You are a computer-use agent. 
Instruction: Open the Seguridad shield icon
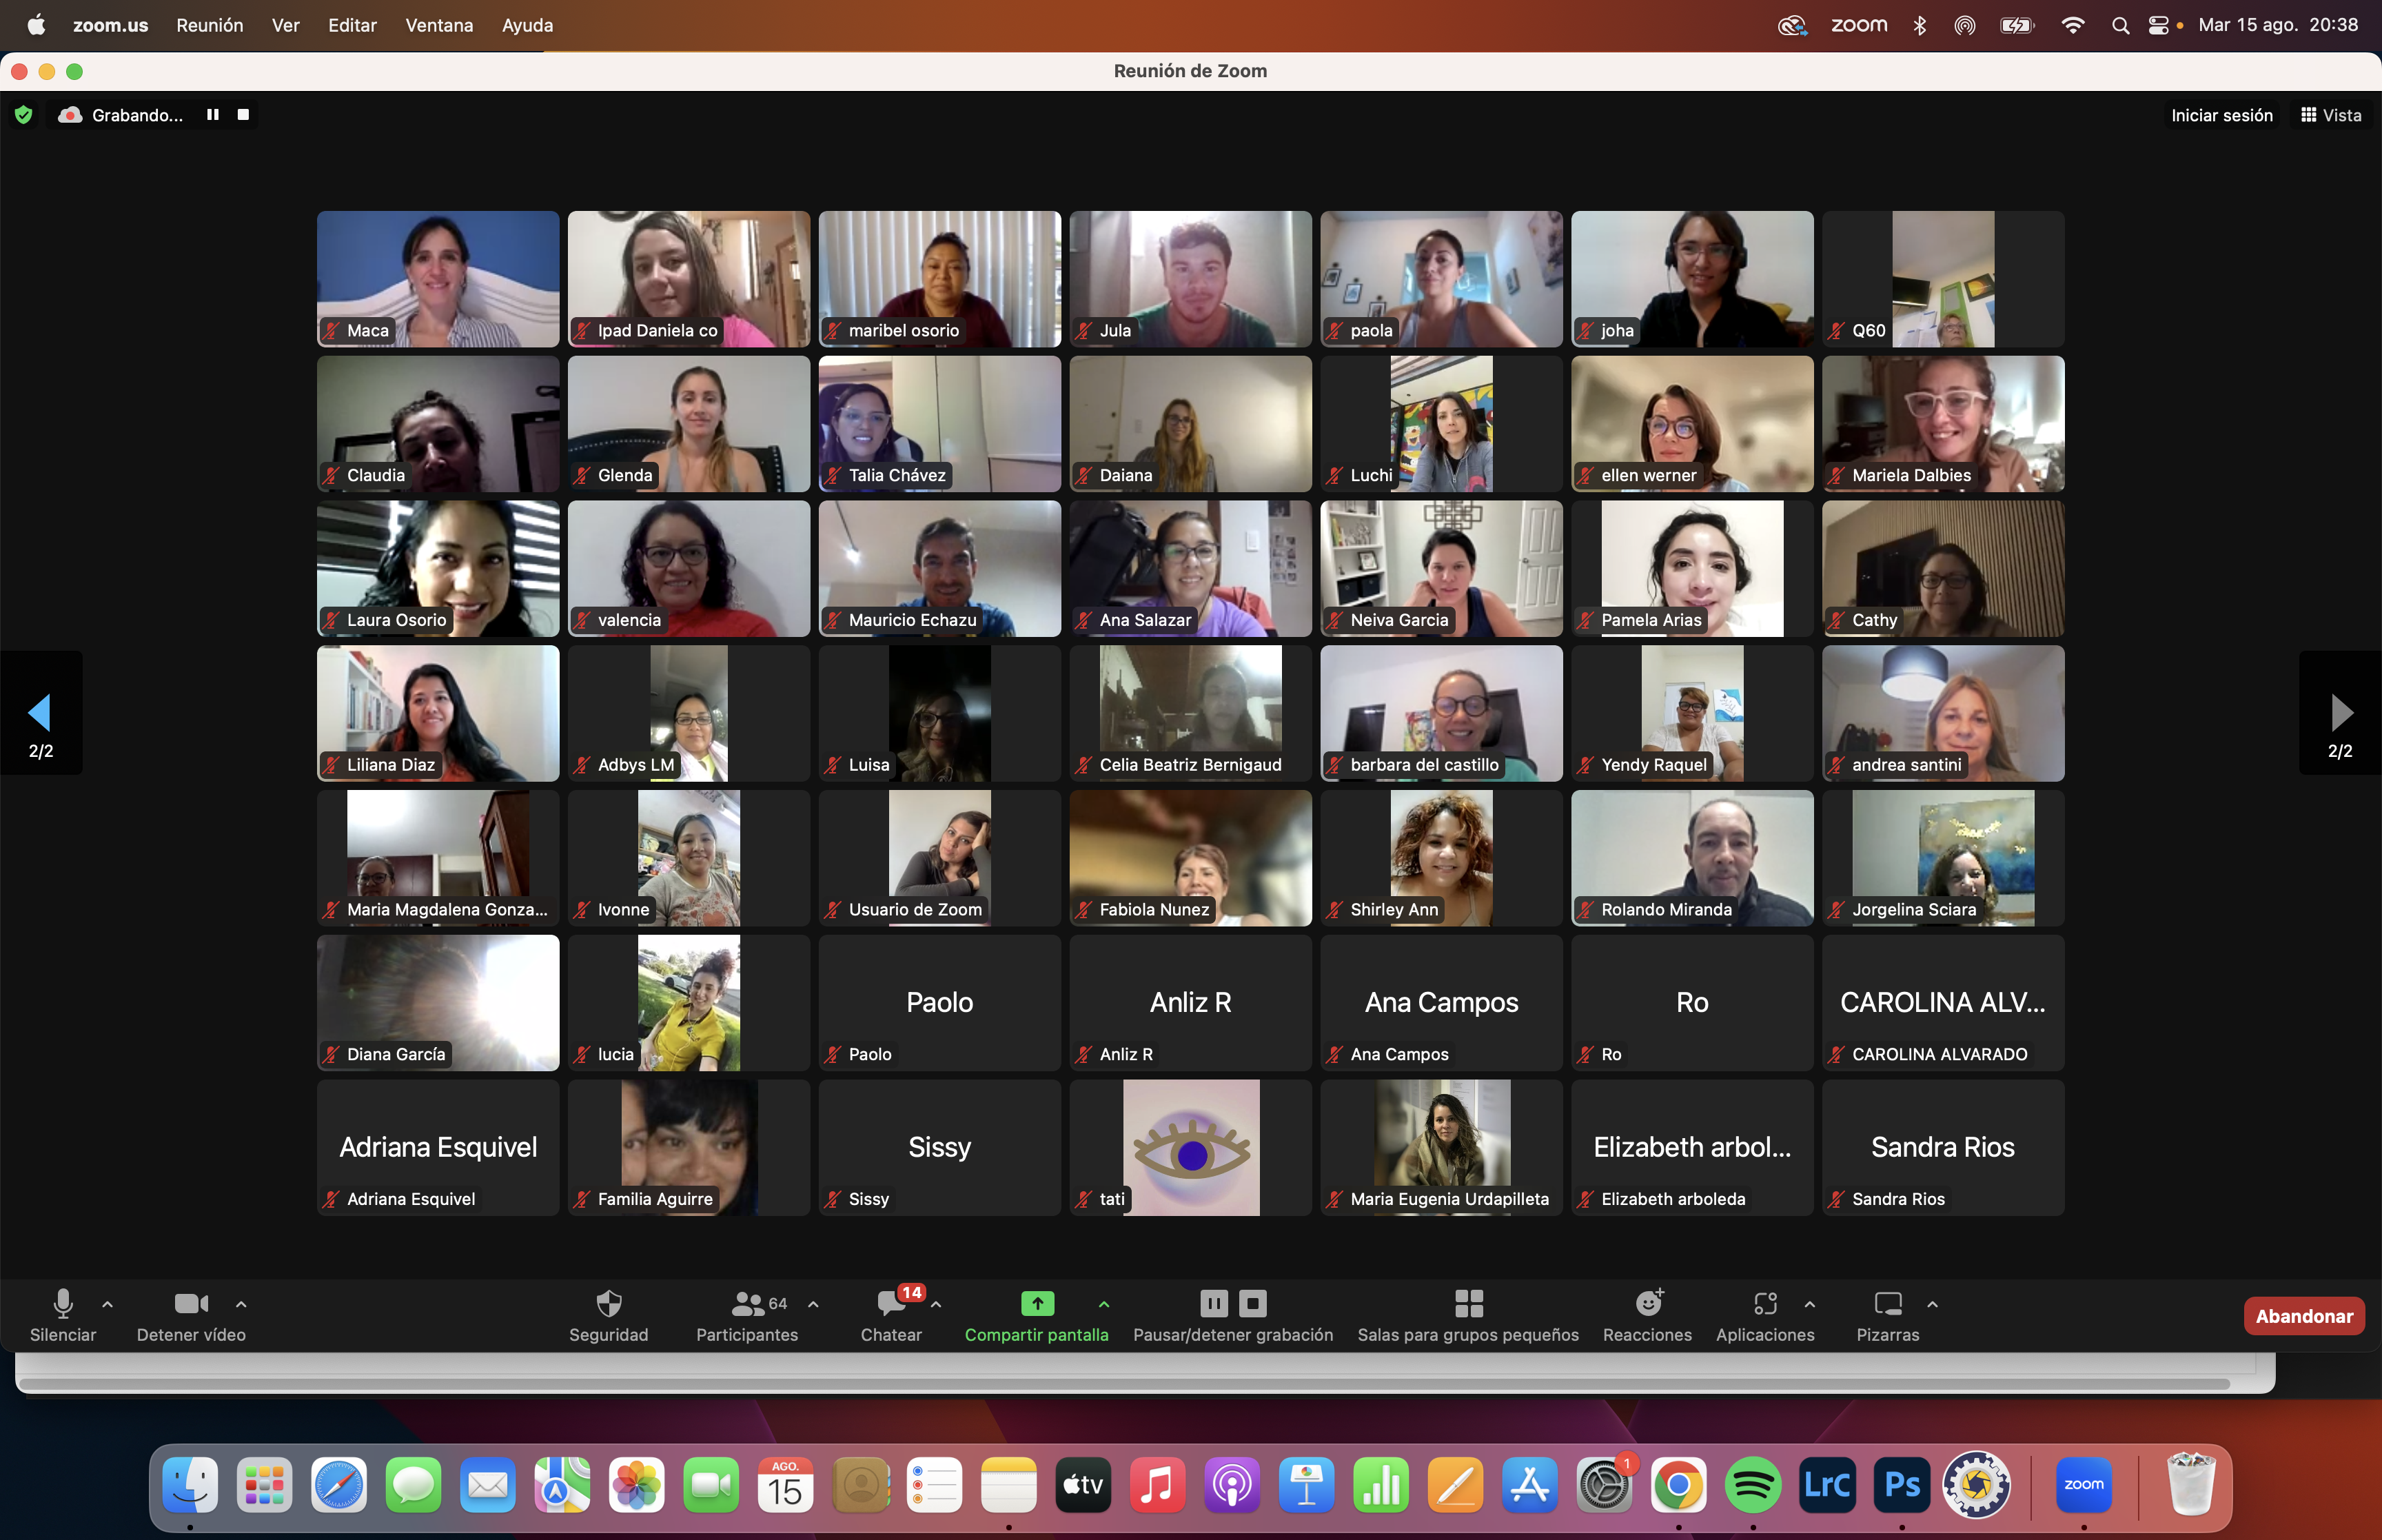(608, 1304)
